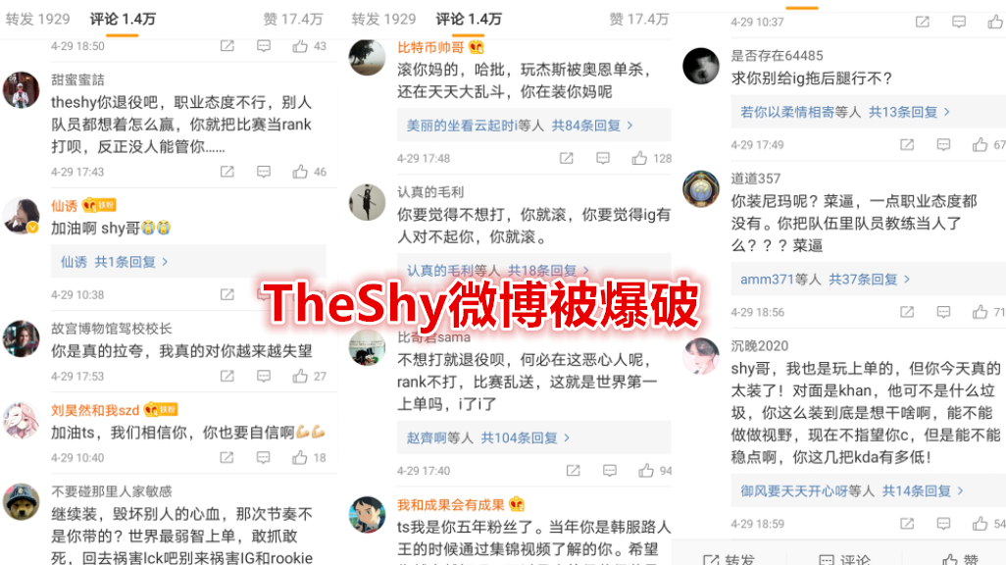
Task: Like 比特币帅哥's comment with 128 likes
Action: (x=639, y=158)
